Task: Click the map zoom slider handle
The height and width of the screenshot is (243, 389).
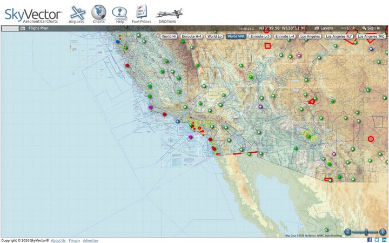Action: pyautogui.click(x=366, y=232)
